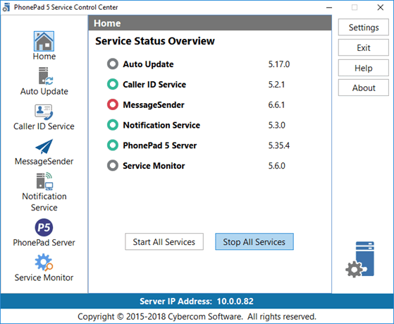
Task: Click the Server IP Address 10.0.0.82 bar
Action: (x=197, y=301)
